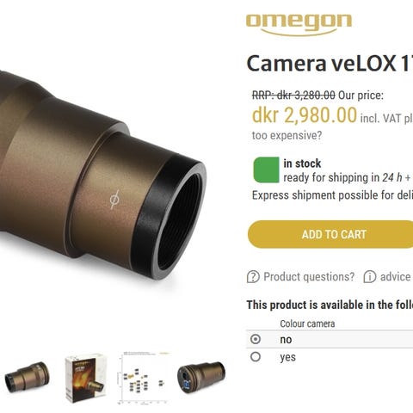This screenshot has height=413, width=413.
Task: Click the advice link text
Action: click(395, 277)
